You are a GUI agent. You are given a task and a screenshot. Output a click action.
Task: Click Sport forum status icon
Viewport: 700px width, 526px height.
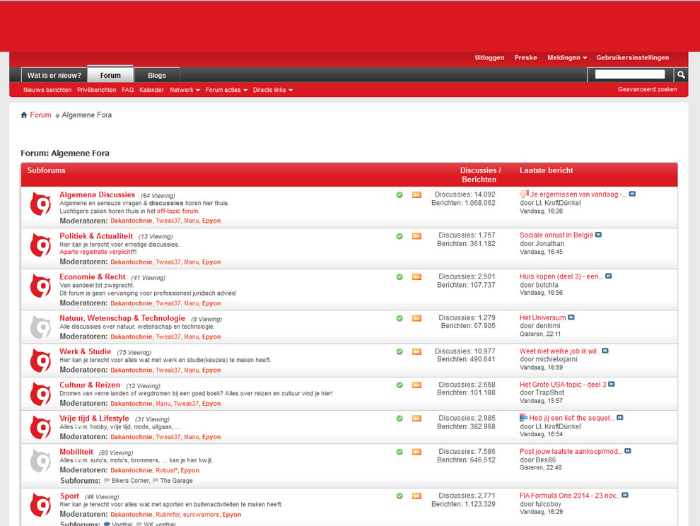pos(40,505)
